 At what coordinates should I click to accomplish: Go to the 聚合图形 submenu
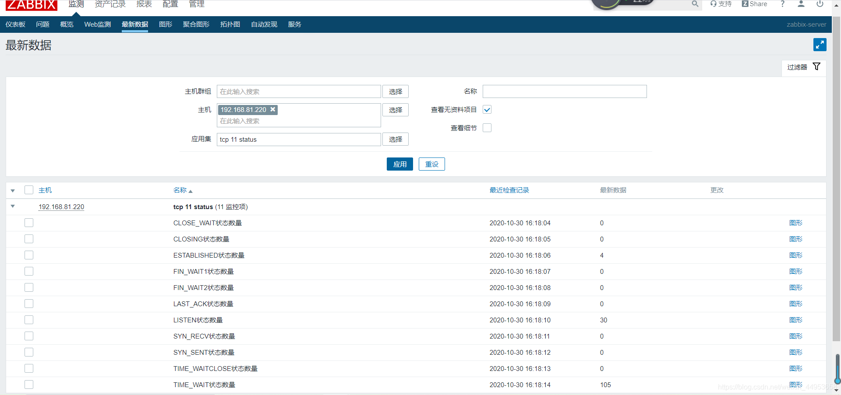[x=196, y=24]
